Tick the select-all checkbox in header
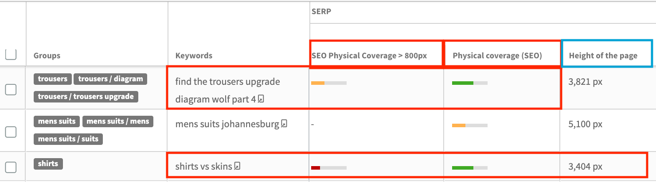The height and width of the screenshot is (182, 656). coord(11,54)
